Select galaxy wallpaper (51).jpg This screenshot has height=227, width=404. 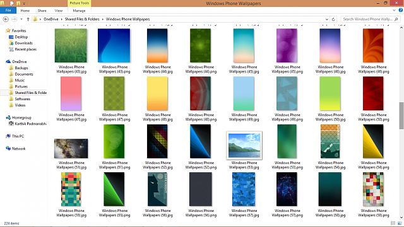pos(71,149)
